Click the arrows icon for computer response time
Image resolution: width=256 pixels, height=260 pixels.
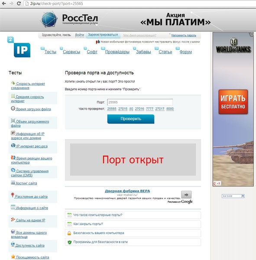click(13, 158)
